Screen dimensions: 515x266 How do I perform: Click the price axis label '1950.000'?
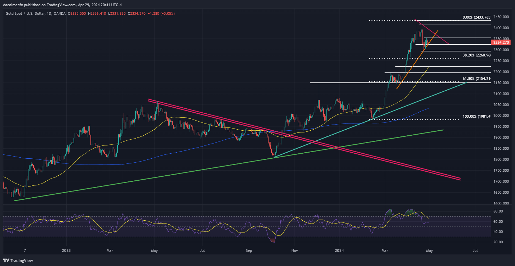pos(501,127)
